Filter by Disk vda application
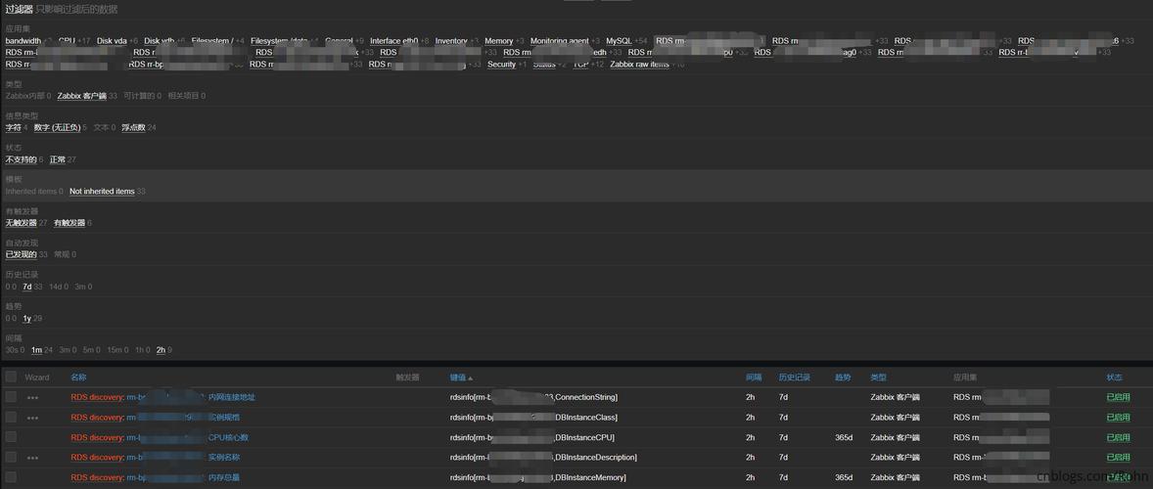 click(112, 41)
